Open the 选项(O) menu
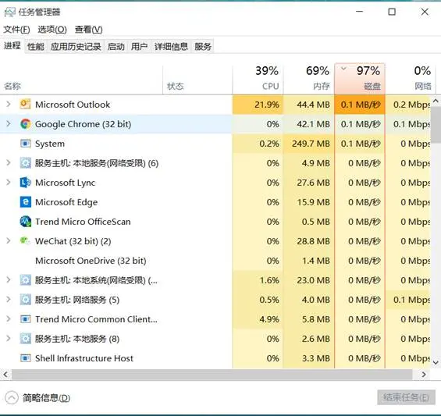 pos(52,30)
